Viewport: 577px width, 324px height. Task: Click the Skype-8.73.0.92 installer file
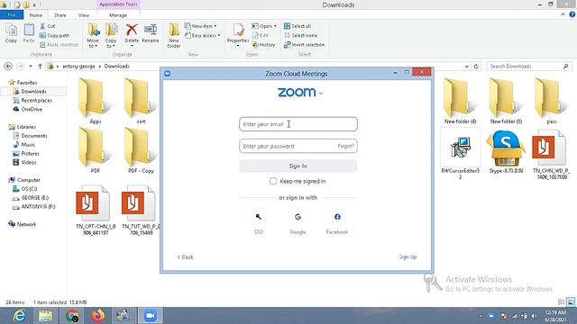506,152
